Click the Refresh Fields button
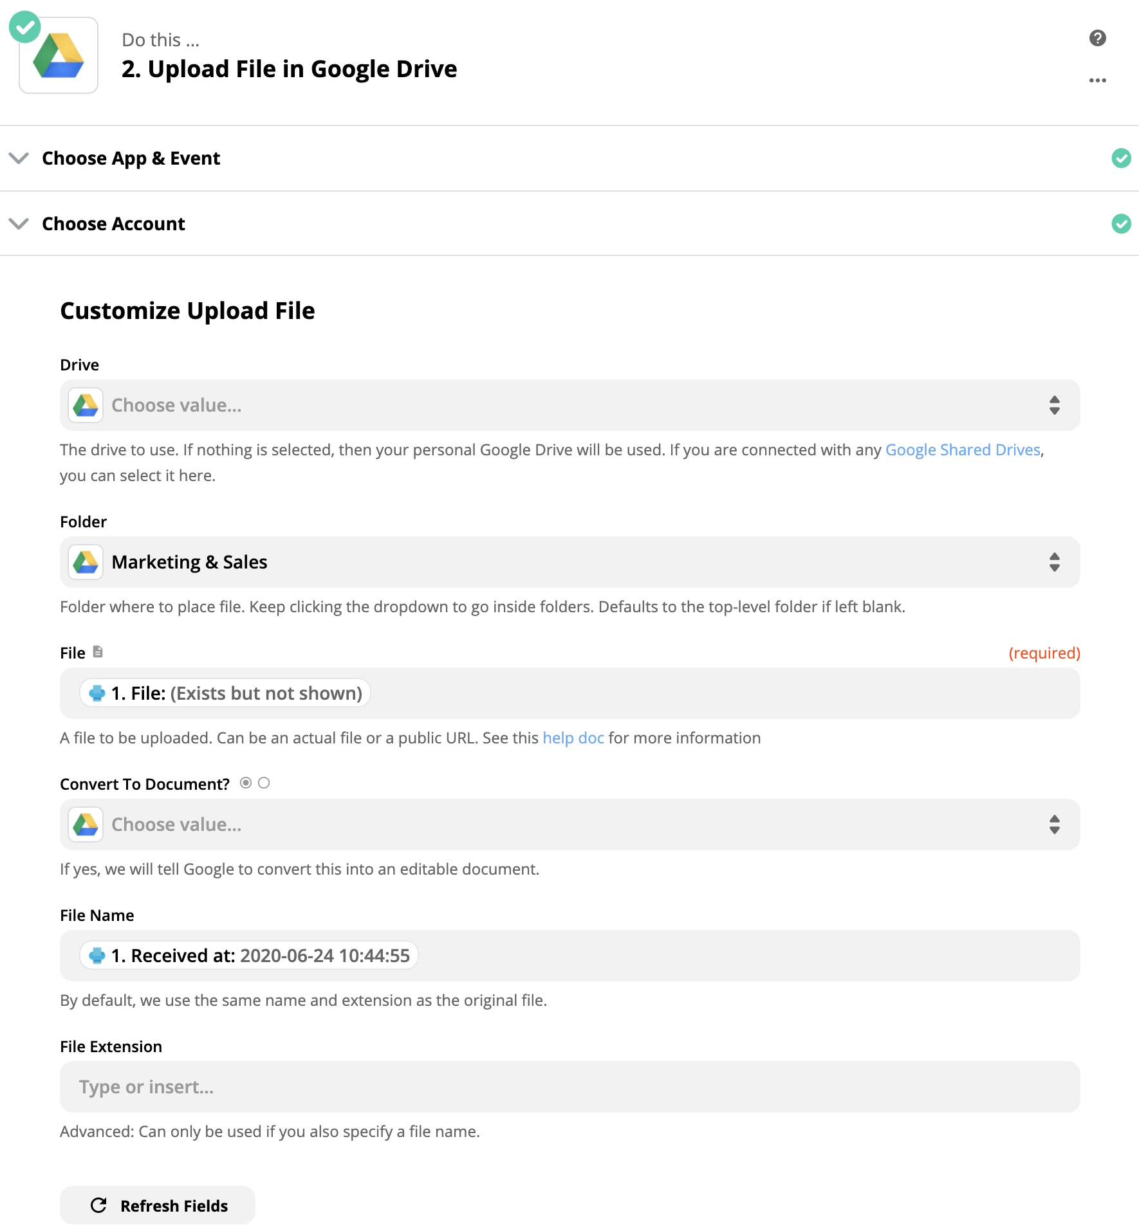Image resolution: width=1139 pixels, height=1229 pixels. click(158, 1205)
